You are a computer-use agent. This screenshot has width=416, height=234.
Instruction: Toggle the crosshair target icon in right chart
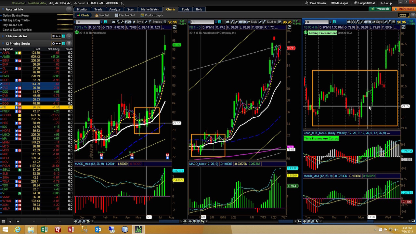pyautogui.click(x=353, y=22)
